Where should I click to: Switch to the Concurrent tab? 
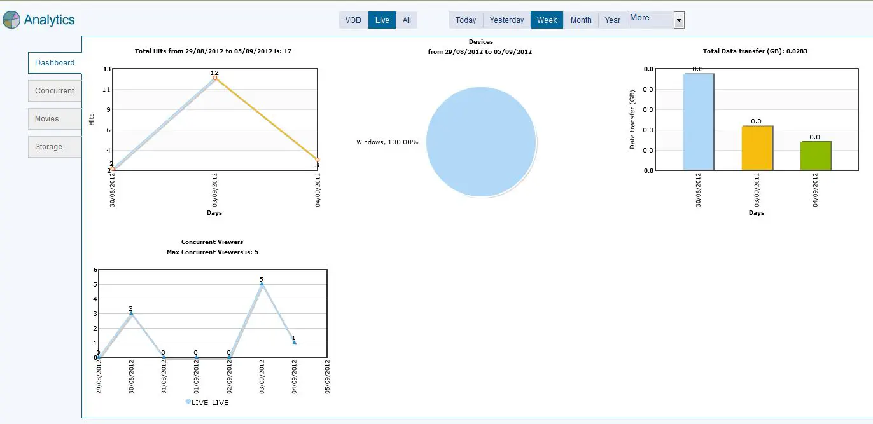tap(55, 91)
